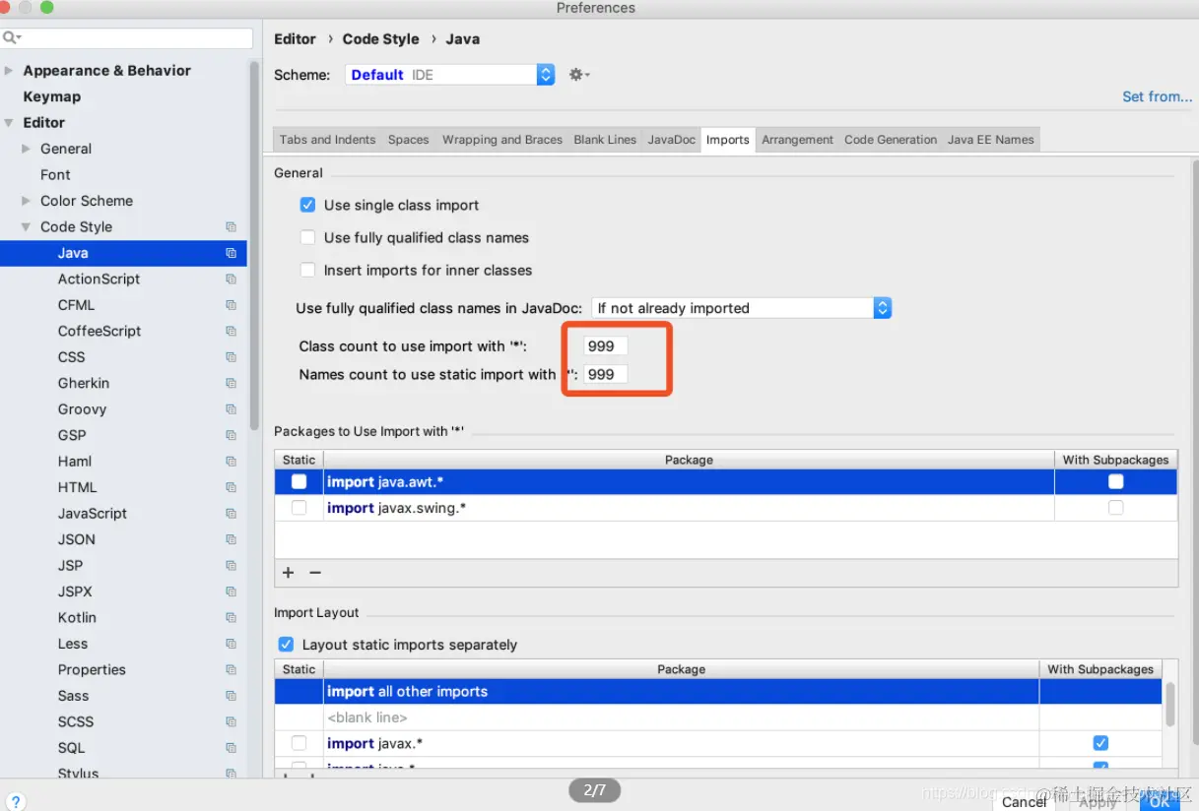The image size is (1199, 811).
Task: Click the copy-settings icon beside Java
Action: pos(231,253)
